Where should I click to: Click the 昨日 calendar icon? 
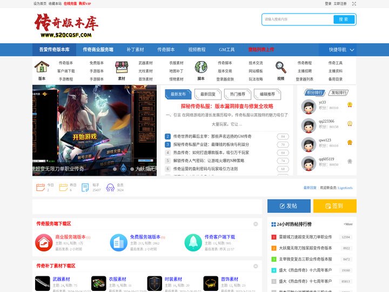click(63, 187)
